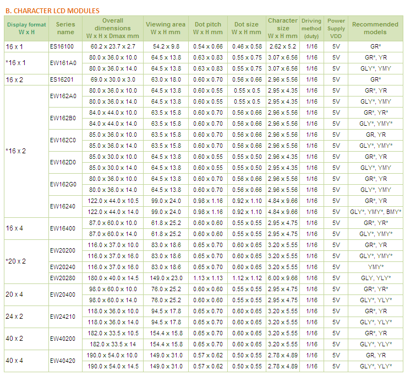Click the '16 x 4' display format cell
This screenshot has width=405, height=375.
click(26, 228)
